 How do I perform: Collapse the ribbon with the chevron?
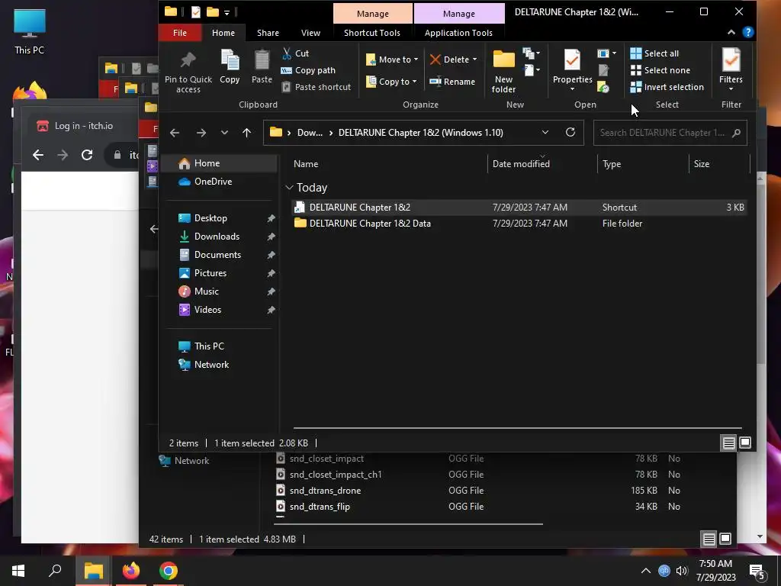pyautogui.click(x=731, y=32)
